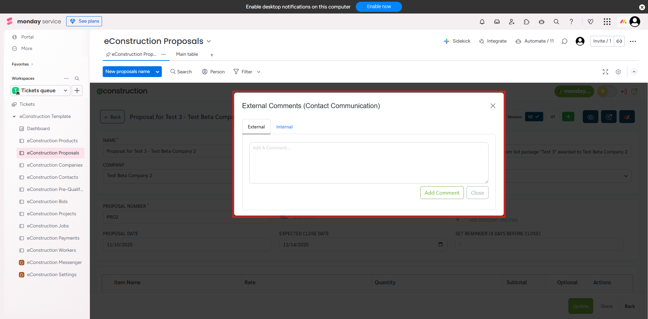Image resolution: width=648 pixels, height=319 pixels.
Task: Open the global search magnifier icon
Action: click(x=556, y=22)
